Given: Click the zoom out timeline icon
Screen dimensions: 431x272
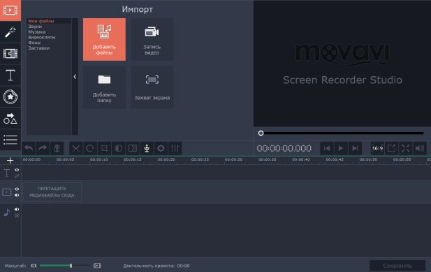Looking at the screenshot, I should [x=34, y=266].
